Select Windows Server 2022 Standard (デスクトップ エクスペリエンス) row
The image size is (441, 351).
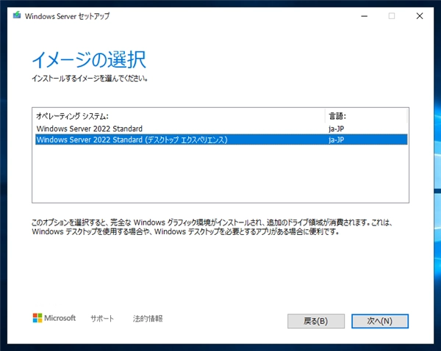221,140
